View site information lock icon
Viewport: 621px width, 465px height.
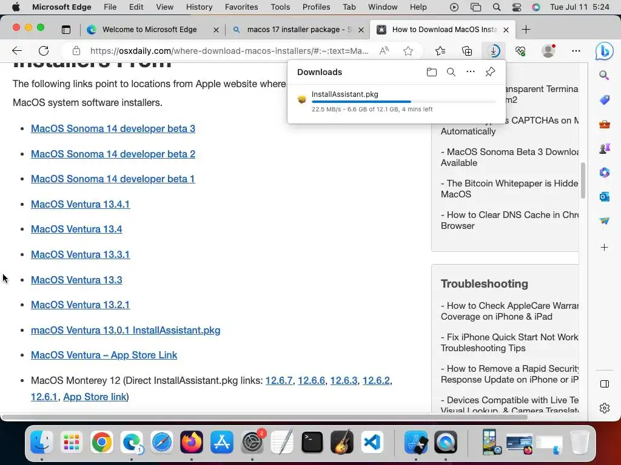pos(76,51)
